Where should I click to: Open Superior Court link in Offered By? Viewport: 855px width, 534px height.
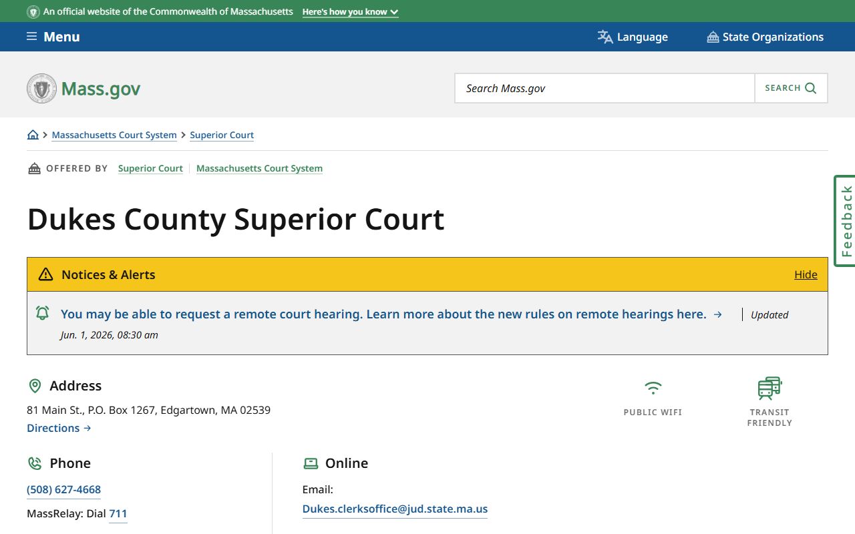[150, 168]
